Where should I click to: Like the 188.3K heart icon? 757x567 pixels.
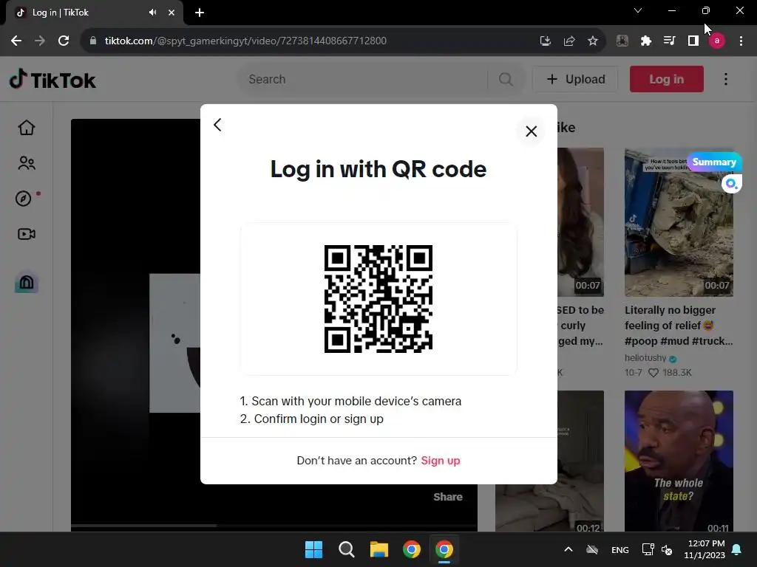pyautogui.click(x=654, y=373)
